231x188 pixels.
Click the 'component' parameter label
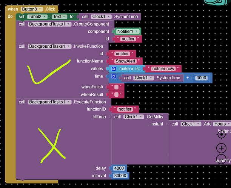tap(98, 32)
